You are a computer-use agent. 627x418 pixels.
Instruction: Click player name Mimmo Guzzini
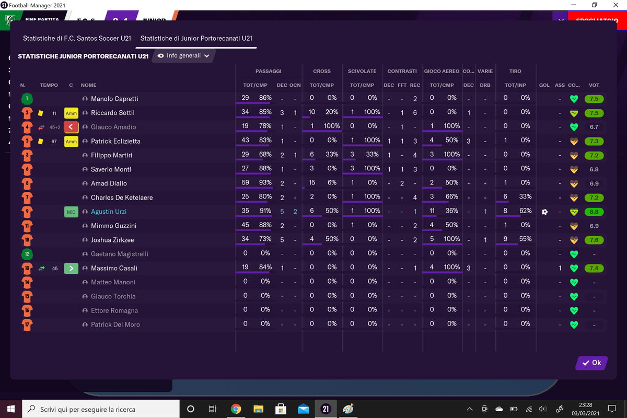coord(113,226)
